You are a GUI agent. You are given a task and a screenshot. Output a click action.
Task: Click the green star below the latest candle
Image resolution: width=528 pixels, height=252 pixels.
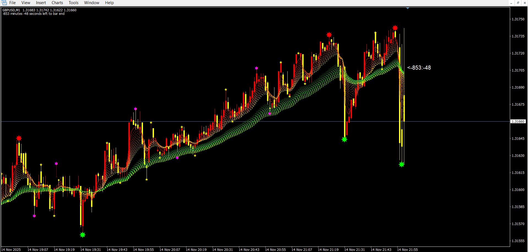tap(402, 165)
